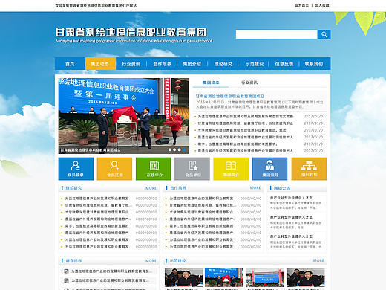Open 联系我们 in the navigation bar
This screenshot has height=290, width=386.
pos(314,64)
